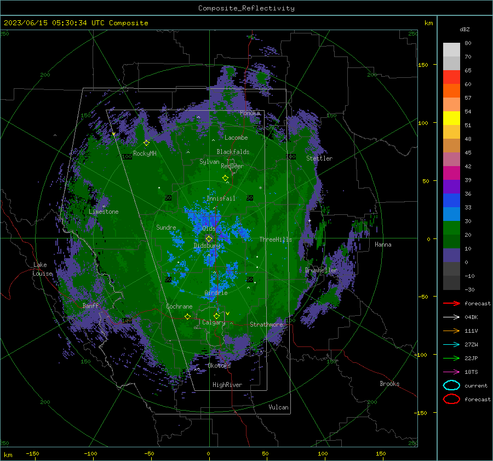Viewport: 493px width, 461px height.
Task: Choose the magenta 18TS arrow symbol
Action: pos(451,372)
